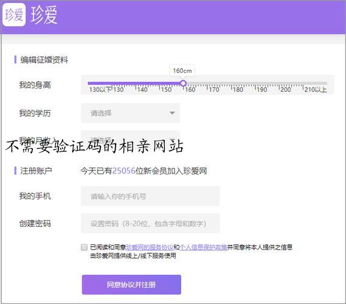
Task: Click the 我的学历 label
Action: (x=35, y=113)
